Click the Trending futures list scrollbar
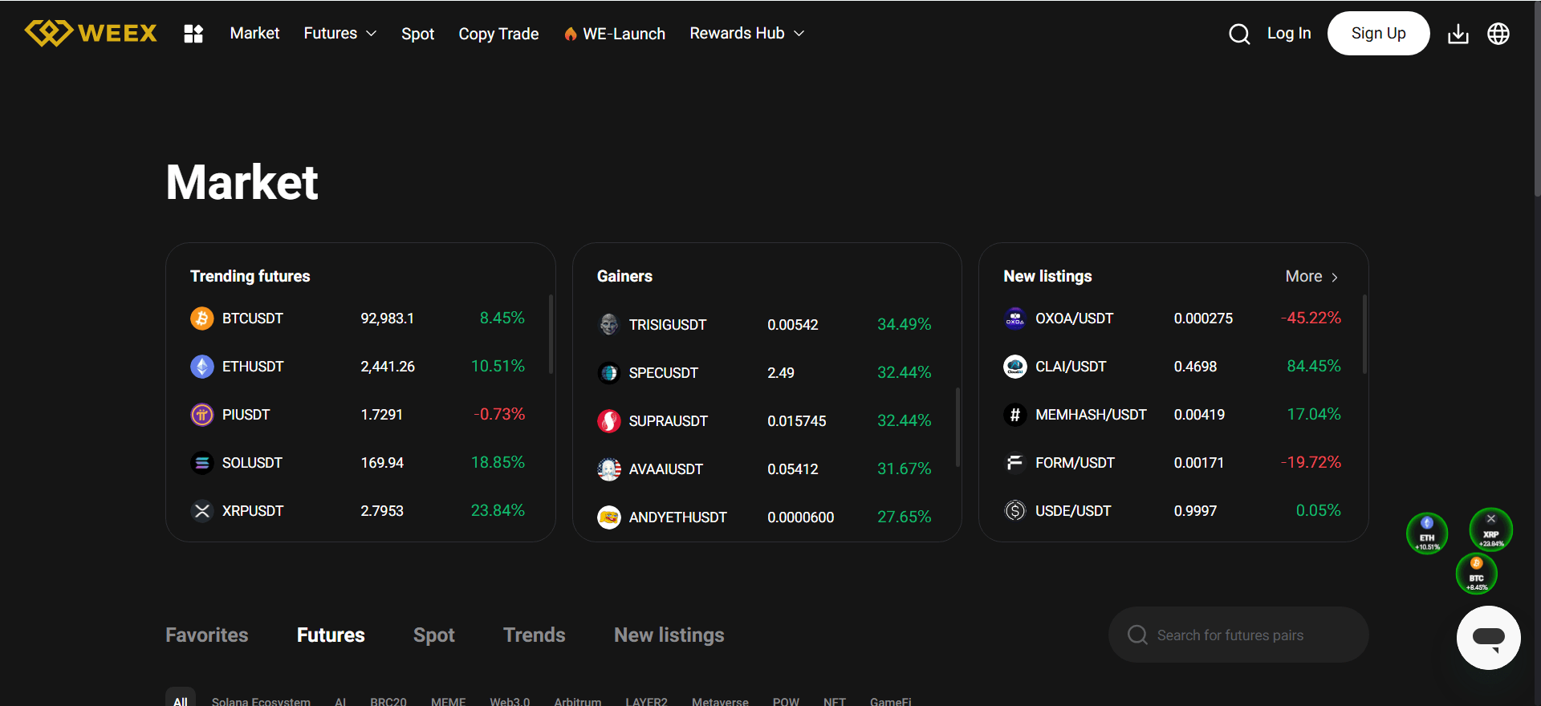The height and width of the screenshot is (706, 1541). click(x=551, y=334)
